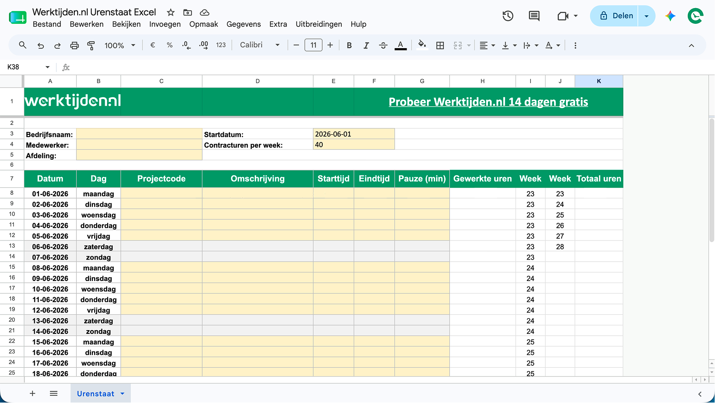Decrease the font size
The height and width of the screenshot is (403, 715).
click(x=296, y=45)
